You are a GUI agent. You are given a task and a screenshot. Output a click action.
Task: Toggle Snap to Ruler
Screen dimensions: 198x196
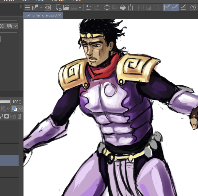tap(167, 7)
